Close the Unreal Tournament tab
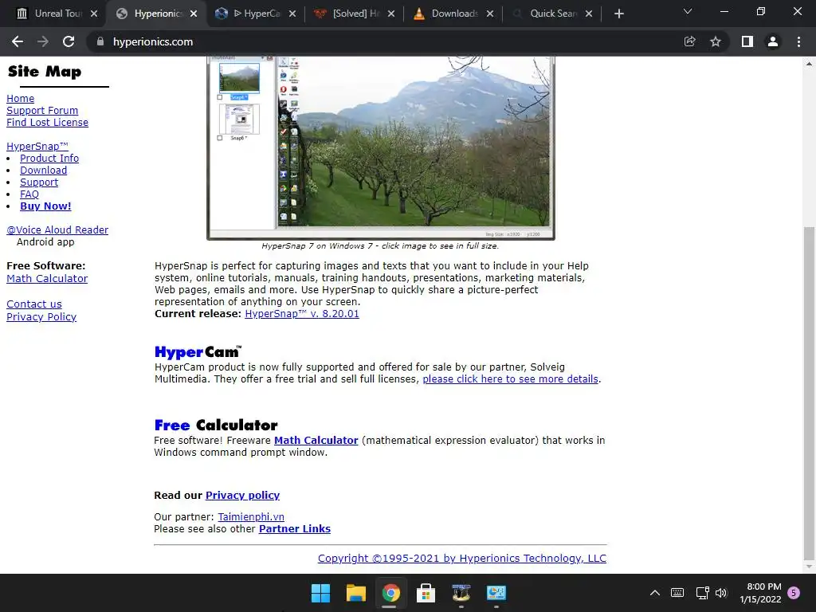The height and width of the screenshot is (612, 816). (94, 14)
